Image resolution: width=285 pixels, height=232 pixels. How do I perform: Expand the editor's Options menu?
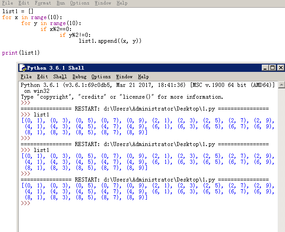tap(80, 3)
